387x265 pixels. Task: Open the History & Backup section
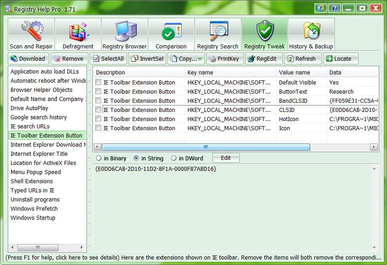(311, 34)
